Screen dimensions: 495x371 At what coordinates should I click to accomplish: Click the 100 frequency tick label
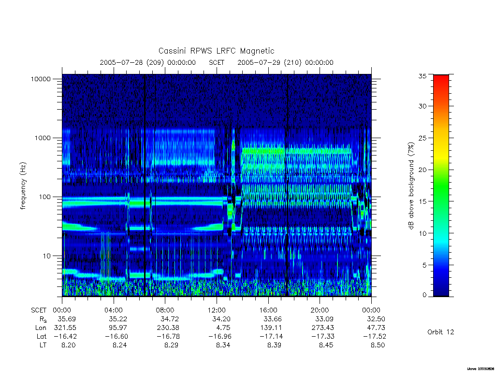44,197
